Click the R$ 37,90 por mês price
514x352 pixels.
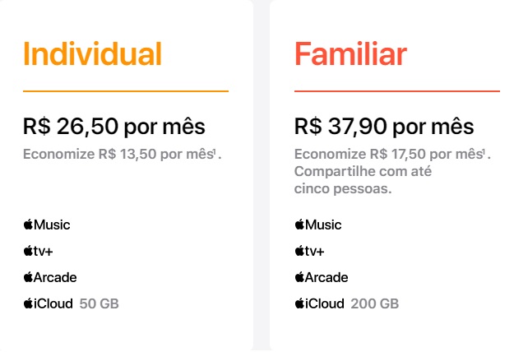(384, 127)
